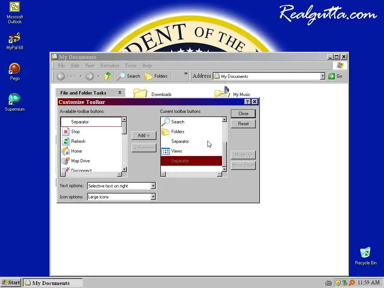Open the Pego desktop shortcut

point(15,72)
